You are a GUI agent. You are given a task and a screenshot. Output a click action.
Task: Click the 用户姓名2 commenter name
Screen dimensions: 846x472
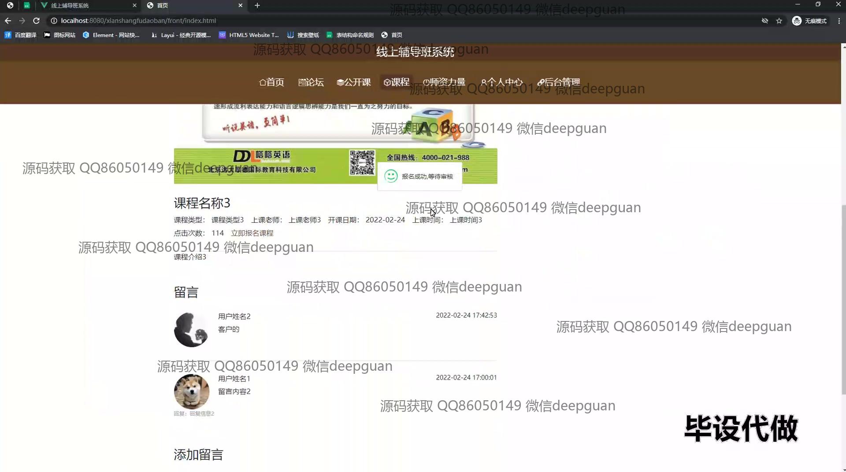[x=234, y=317]
